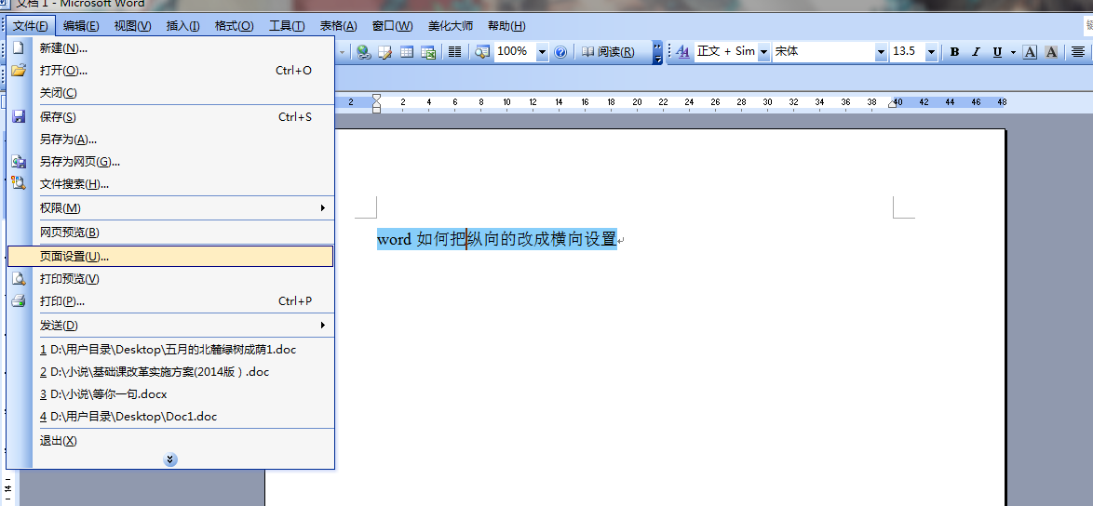Select 关闭(C) in the File menu

170,93
